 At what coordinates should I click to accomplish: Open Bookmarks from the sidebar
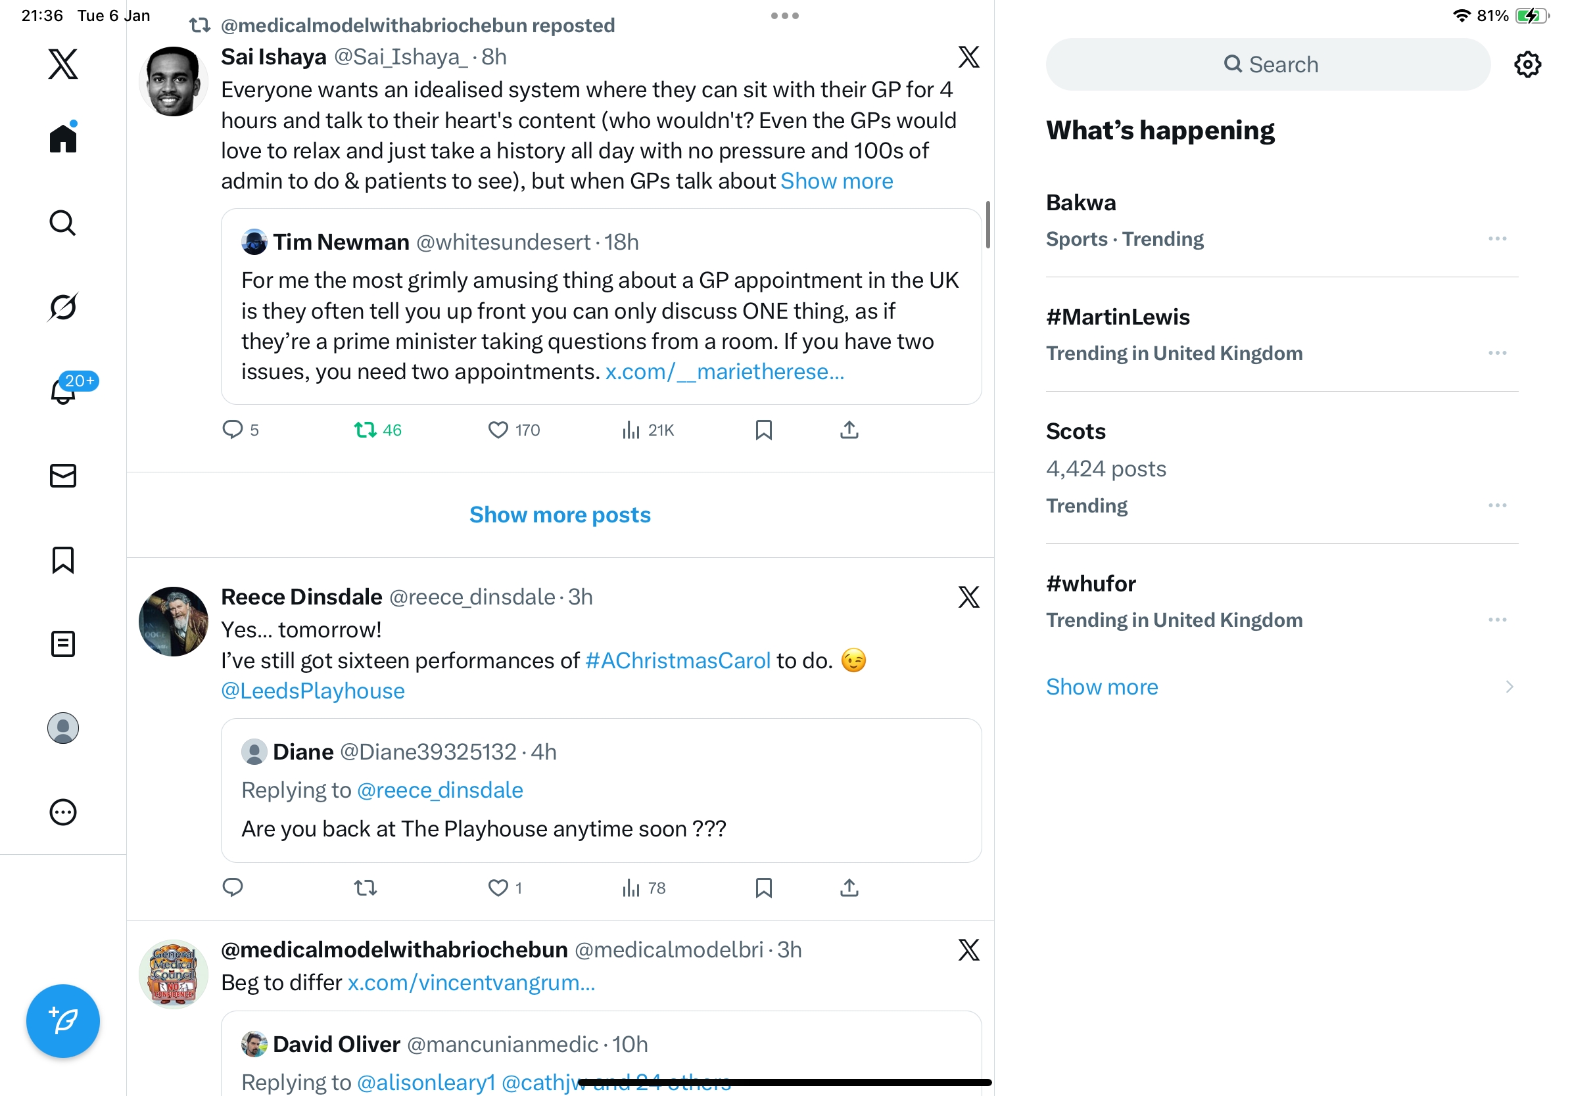(63, 560)
